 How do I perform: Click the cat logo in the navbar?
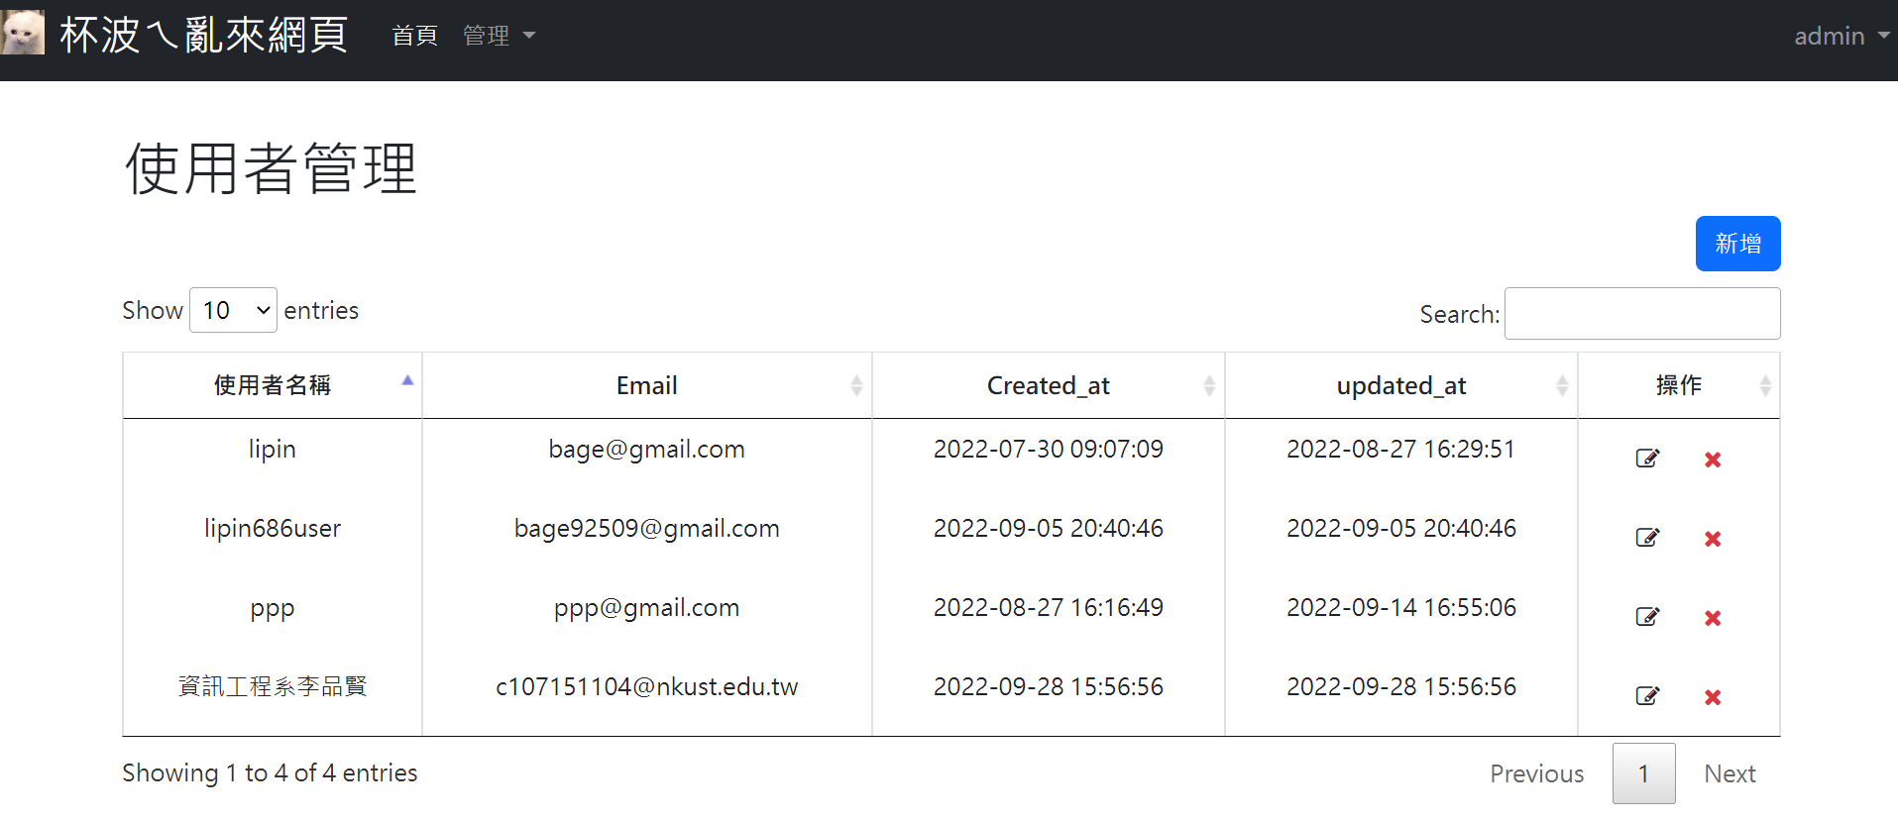(x=23, y=33)
